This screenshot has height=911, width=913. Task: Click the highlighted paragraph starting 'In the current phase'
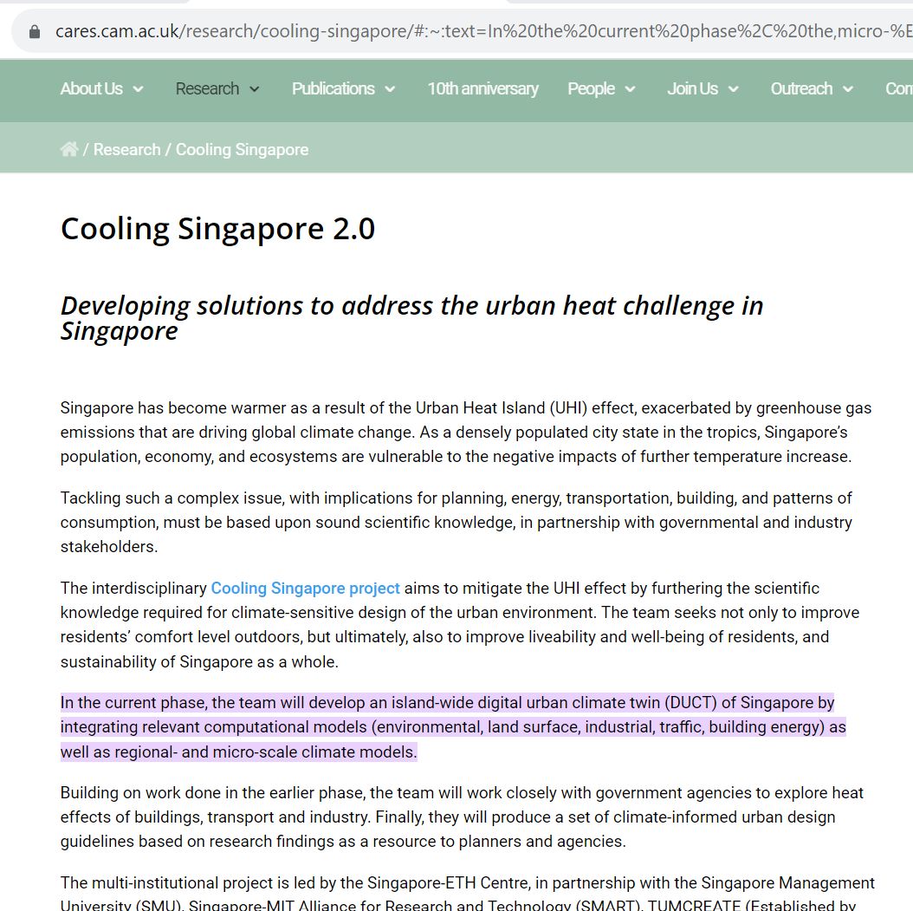coord(453,727)
